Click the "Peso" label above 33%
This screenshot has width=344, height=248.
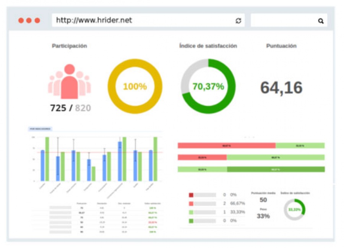tap(263, 209)
